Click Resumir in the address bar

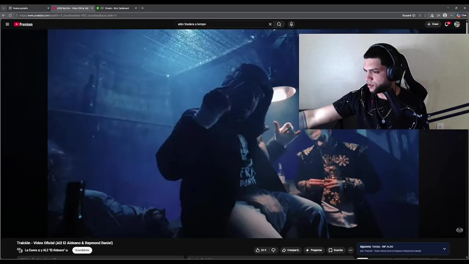pos(409,15)
